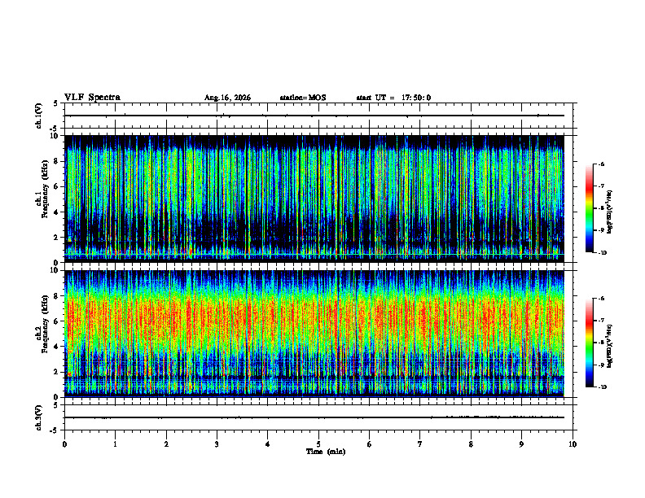The height and width of the screenshot is (498, 645).
Task: Click the start UT = 17:50:0 label
Action: pyautogui.click(x=393, y=98)
